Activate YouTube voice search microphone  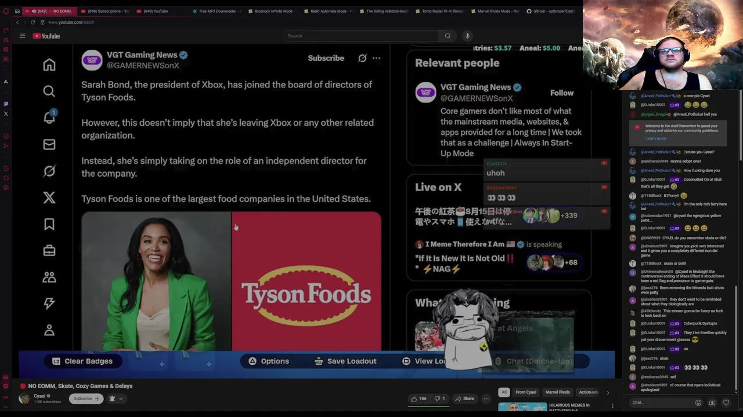(x=467, y=36)
